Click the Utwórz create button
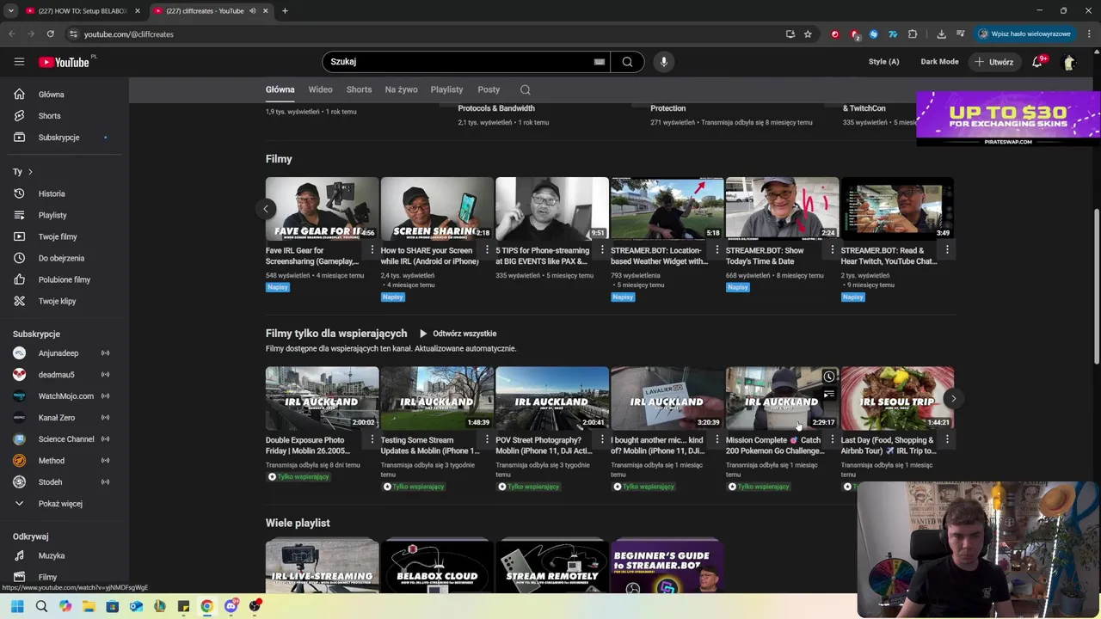The height and width of the screenshot is (619, 1101). click(x=993, y=62)
